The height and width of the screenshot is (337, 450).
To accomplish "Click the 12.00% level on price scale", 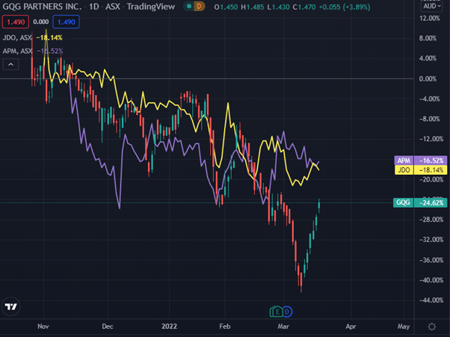I will (x=429, y=19).
